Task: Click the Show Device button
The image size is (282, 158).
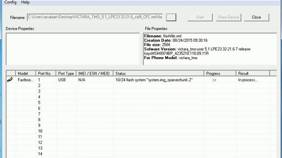Action: (228, 18)
